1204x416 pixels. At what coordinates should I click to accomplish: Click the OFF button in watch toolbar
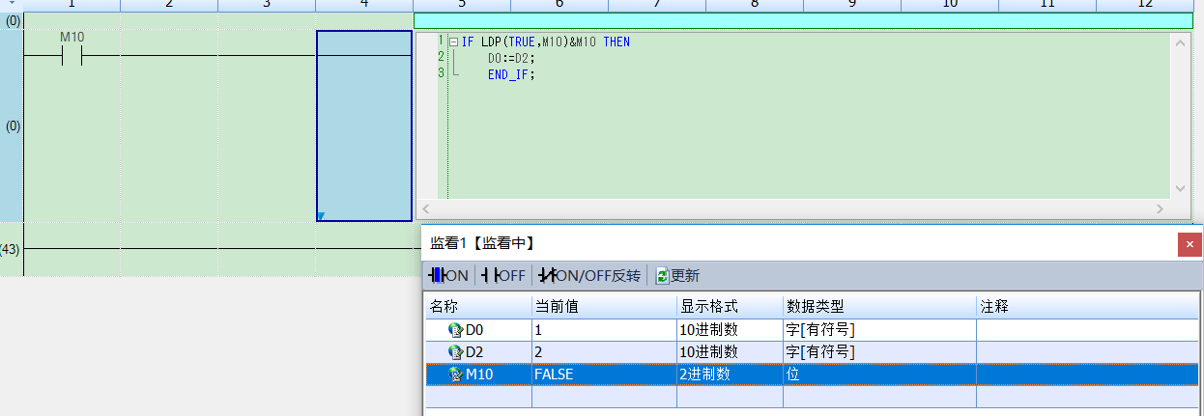click(x=503, y=275)
